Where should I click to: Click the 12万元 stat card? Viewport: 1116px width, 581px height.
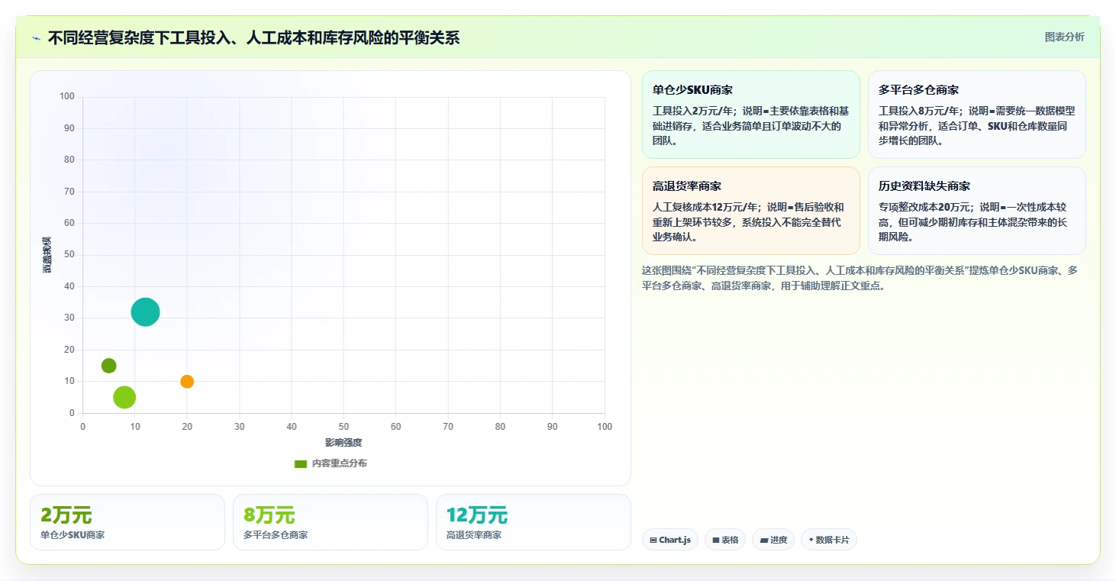tap(534, 522)
